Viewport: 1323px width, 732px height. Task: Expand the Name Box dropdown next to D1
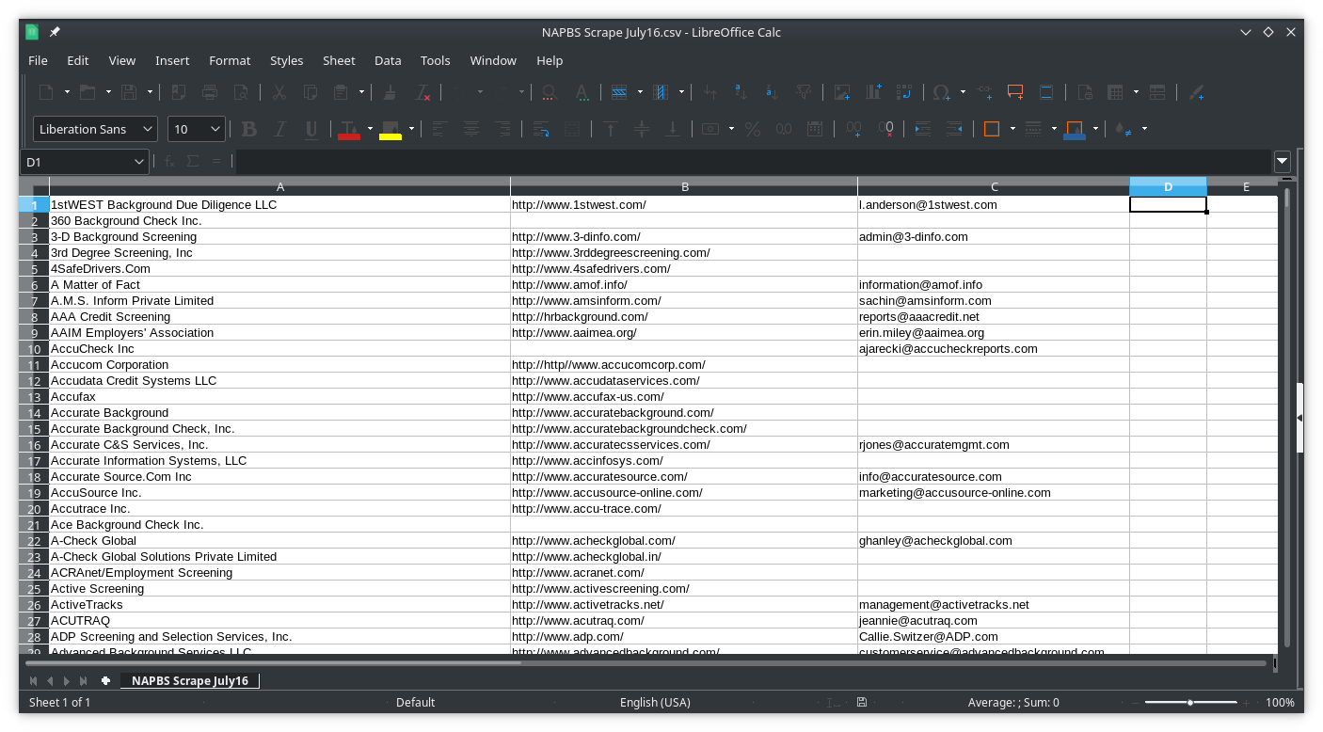click(139, 162)
